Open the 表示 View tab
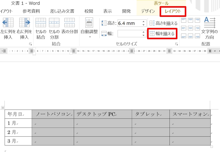This screenshot has width=220, height=157. (108, 11)
